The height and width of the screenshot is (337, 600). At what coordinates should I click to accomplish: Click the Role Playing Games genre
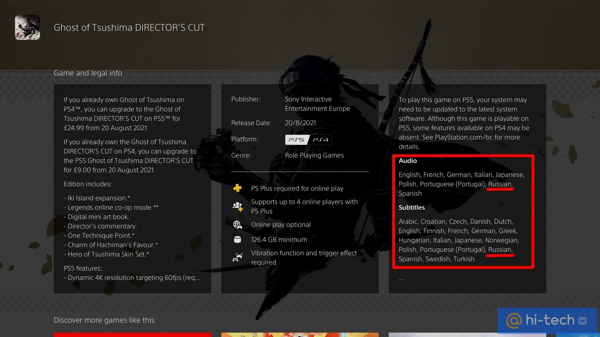click(x=314, y=155)
